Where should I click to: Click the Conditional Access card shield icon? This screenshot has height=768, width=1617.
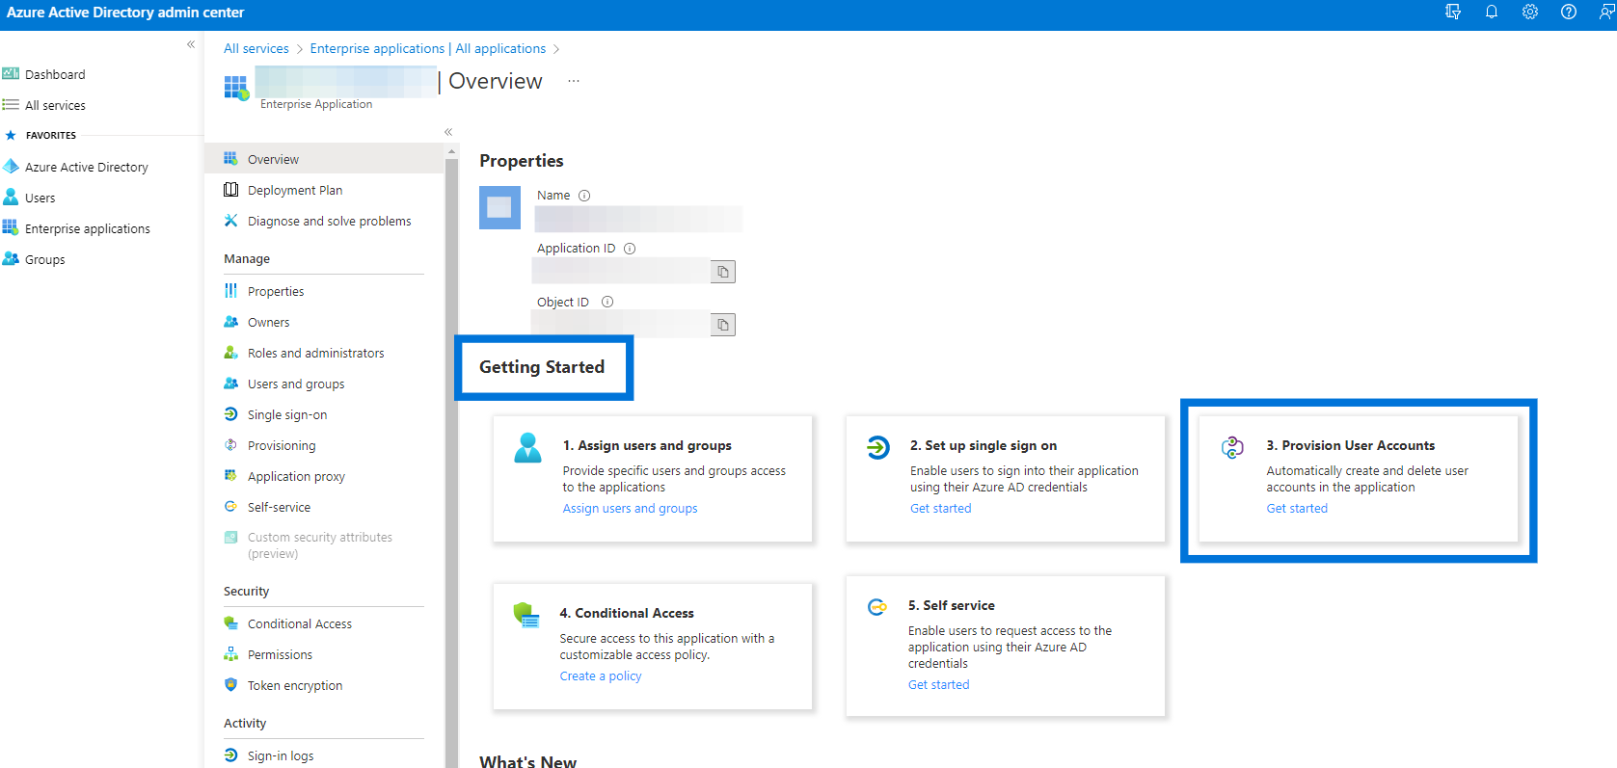526,615
